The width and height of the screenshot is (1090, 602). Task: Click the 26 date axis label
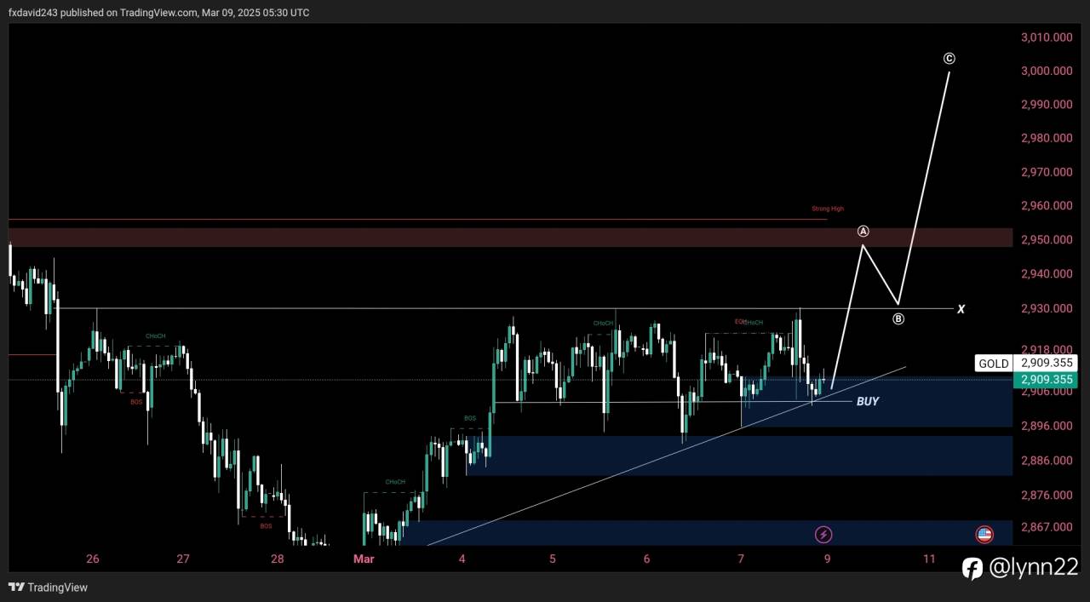(x=93, y=559)
